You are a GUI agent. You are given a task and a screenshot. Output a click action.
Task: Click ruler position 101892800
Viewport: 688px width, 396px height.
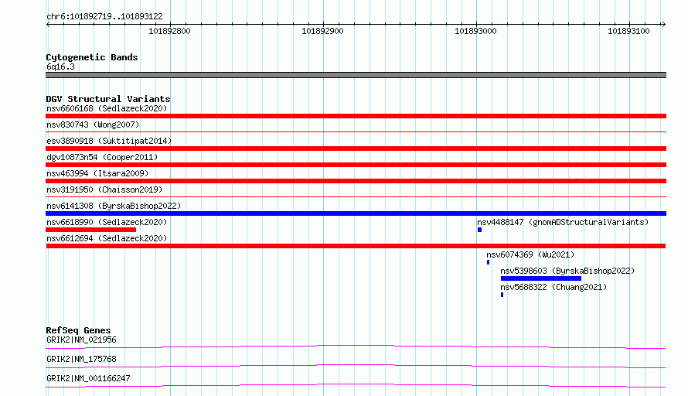point(169,31)
